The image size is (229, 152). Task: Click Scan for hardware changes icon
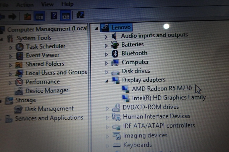pyautogui.click(x=81, y=15)
